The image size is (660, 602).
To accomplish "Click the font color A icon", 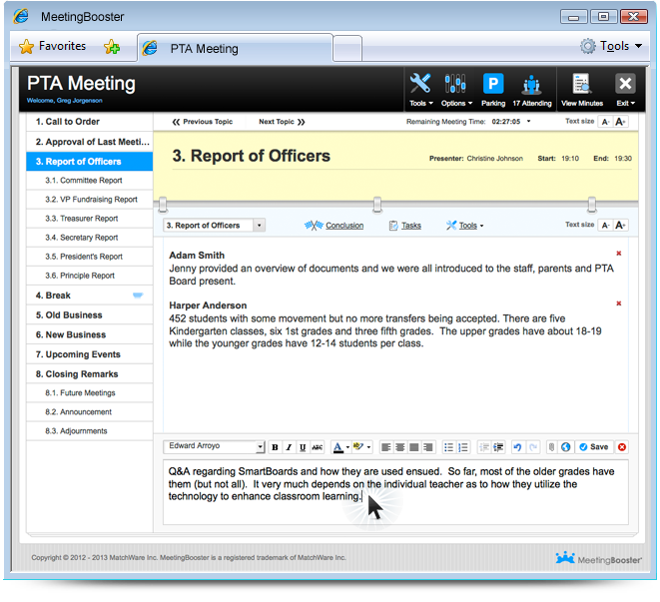I will pyautogui.click(x=338, y=447).
